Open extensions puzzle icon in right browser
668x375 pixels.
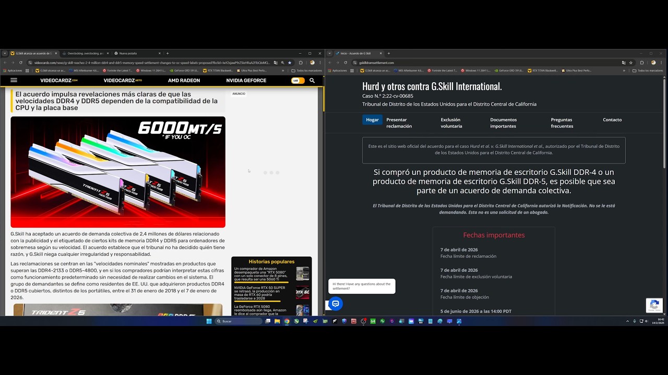(x=642, y=63)
